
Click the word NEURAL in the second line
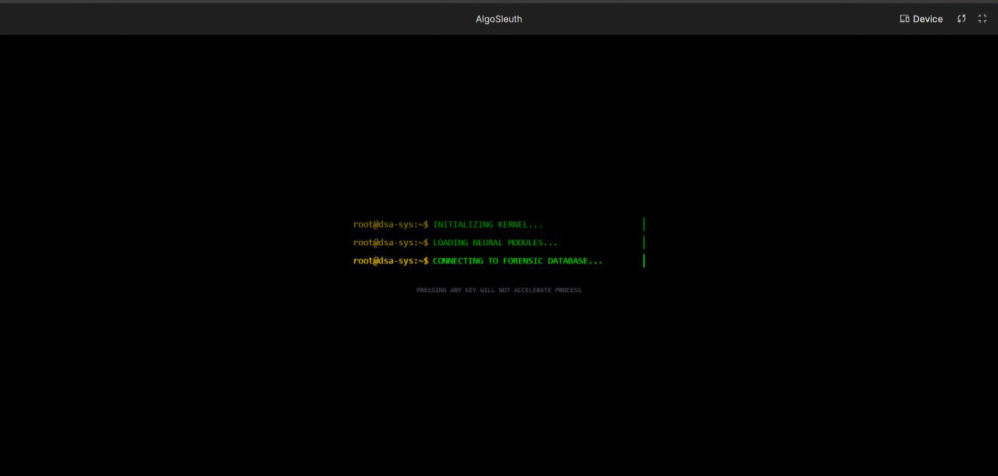487,243
